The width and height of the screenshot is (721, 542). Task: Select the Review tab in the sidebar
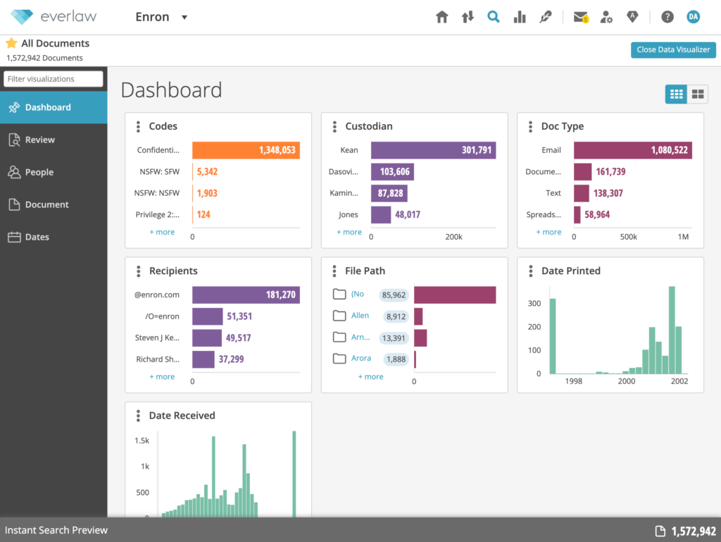(39, 140)
